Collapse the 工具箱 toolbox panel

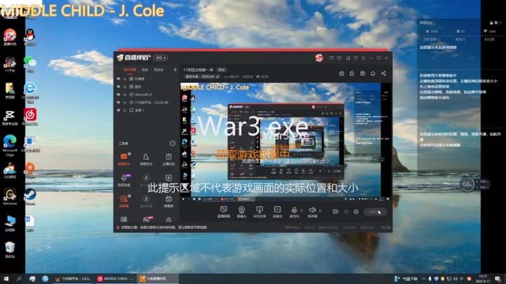point(173,143)
